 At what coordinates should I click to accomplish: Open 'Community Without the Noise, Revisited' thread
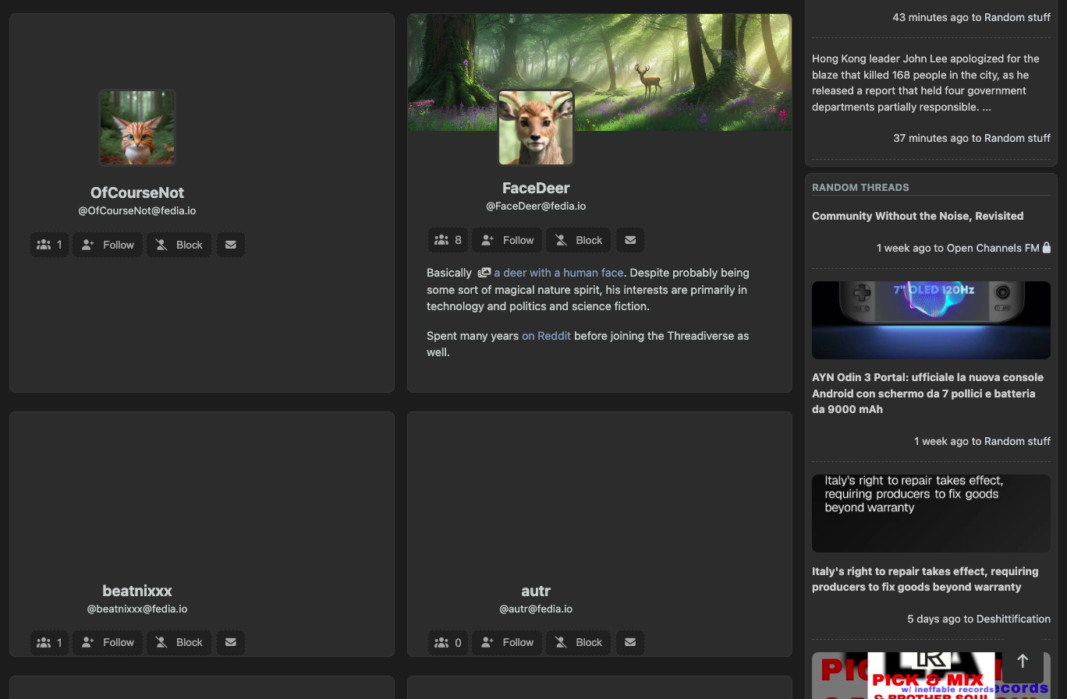[x=917, y=216]
